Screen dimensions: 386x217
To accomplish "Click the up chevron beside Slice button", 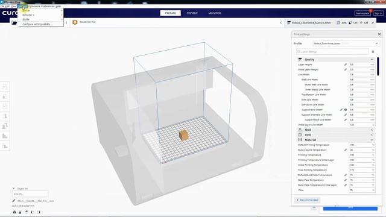I will 314,207.
